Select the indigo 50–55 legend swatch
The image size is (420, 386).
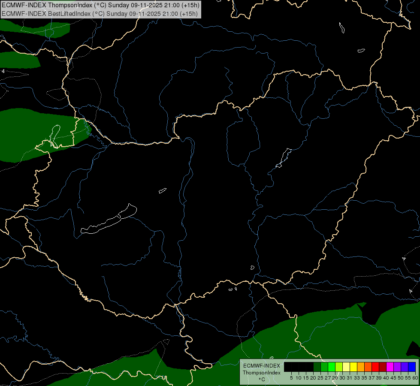tap(405, 367)
